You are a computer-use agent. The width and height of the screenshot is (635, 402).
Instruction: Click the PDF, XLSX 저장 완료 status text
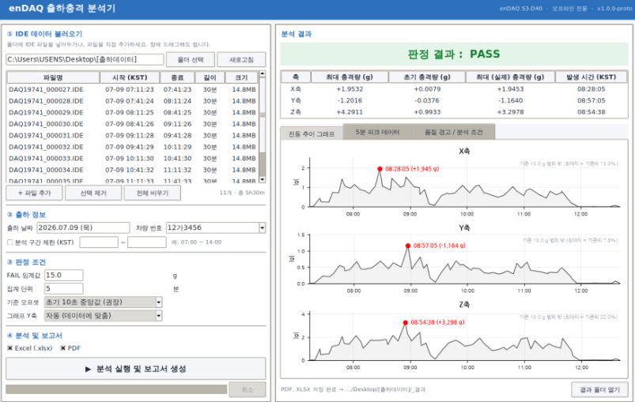pos(353,389)
